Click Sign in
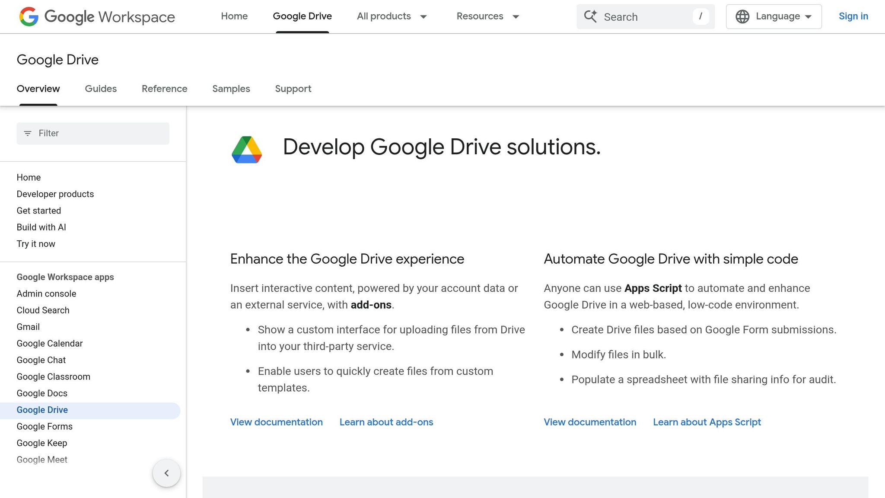This screenshot has height=498, width=885. pyautogui.click(x=853, y=16)
